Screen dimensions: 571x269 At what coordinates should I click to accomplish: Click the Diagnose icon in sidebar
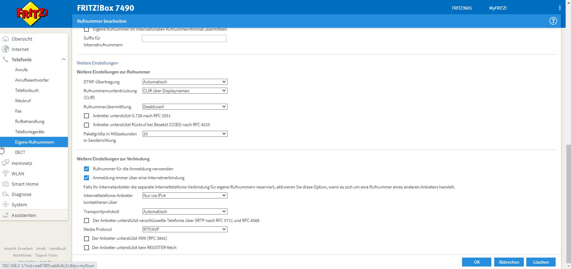click(x=5, y=194)
